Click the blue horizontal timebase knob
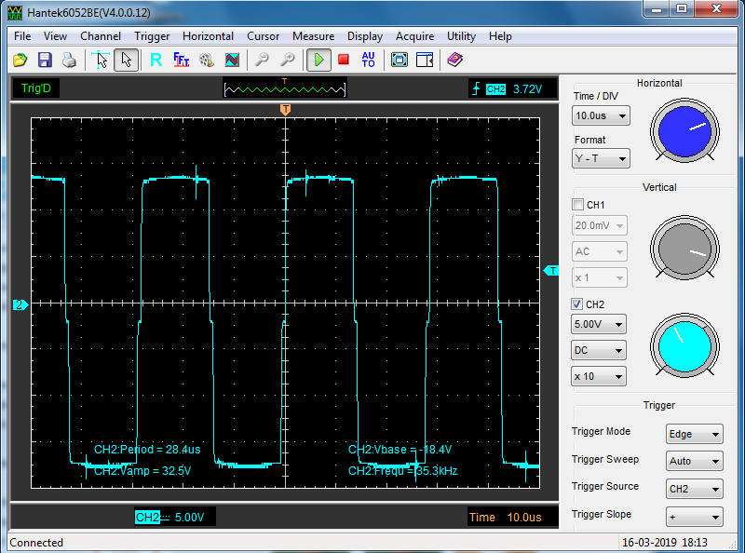745x553 pixels. pos(684,130)
